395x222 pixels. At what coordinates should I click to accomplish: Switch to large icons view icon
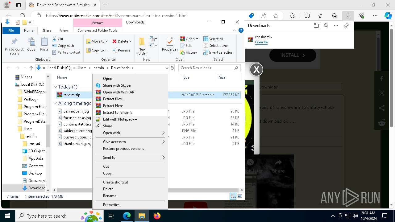[240, 196]
